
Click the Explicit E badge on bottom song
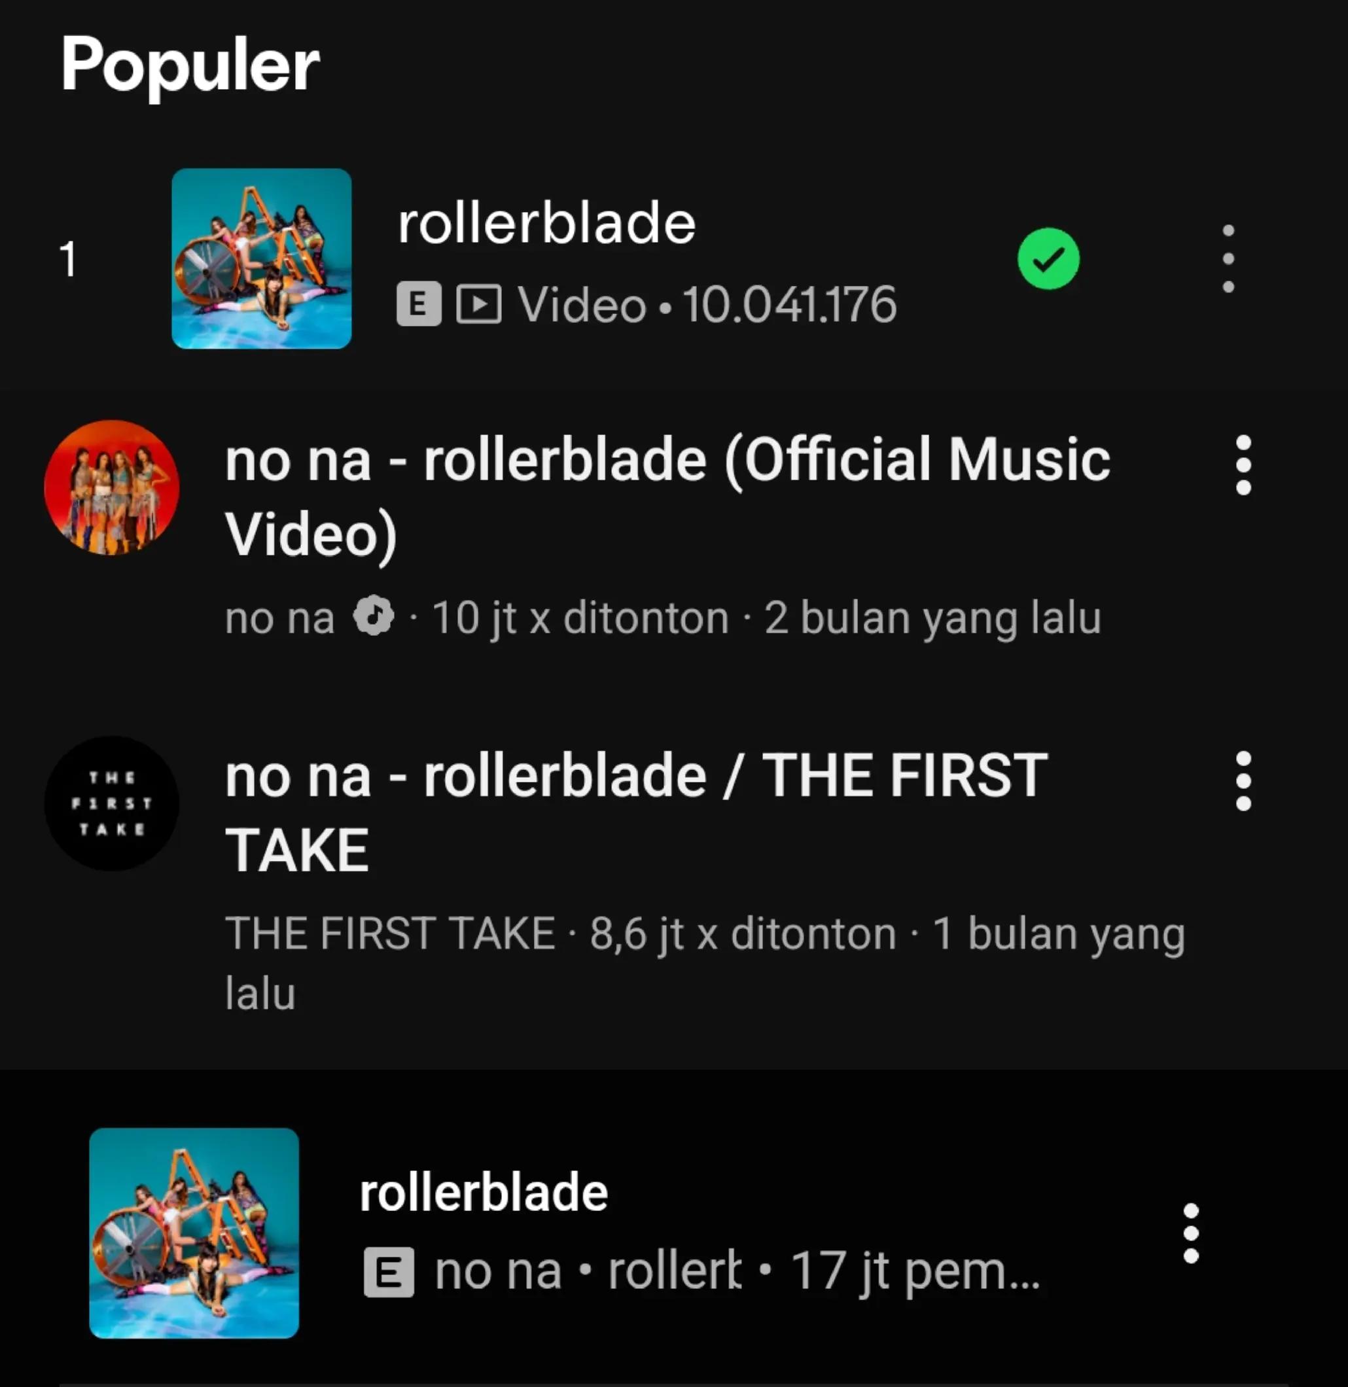[x=389, y=1273]
